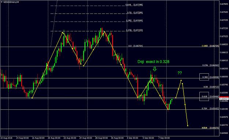Screen dimensions: 229x140
Task: Click 0.64770 on the price axis
Action: point(224,125)
